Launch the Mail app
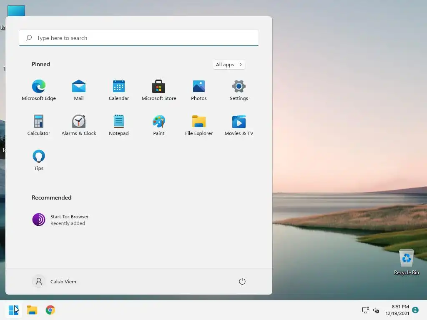This screenshot has height=320, width=427. coord(79,90)
